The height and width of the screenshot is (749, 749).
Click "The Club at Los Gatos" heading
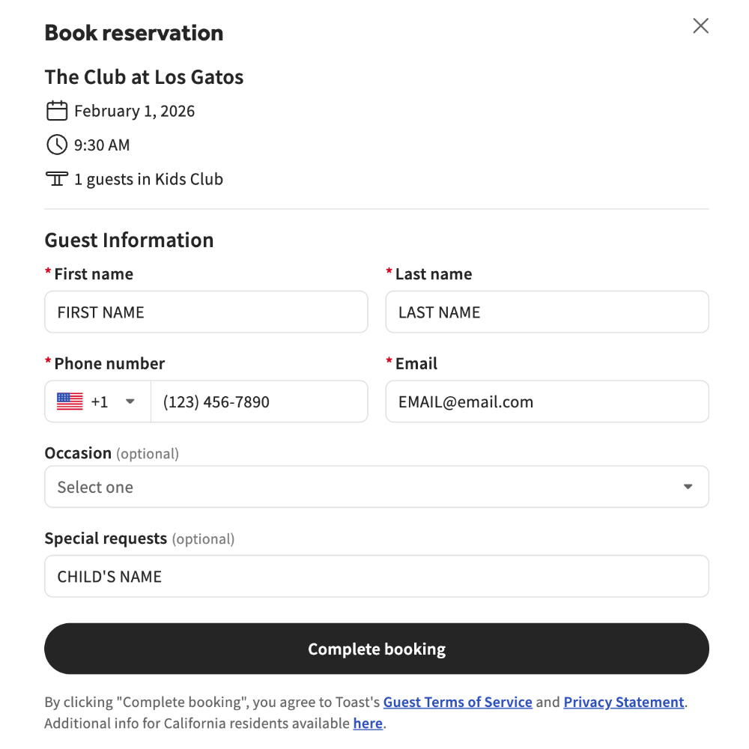click(x=144, y=77)
